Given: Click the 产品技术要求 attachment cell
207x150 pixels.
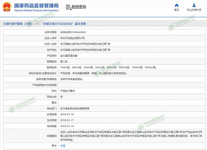Looking at the screenshot, I should 67,91.
